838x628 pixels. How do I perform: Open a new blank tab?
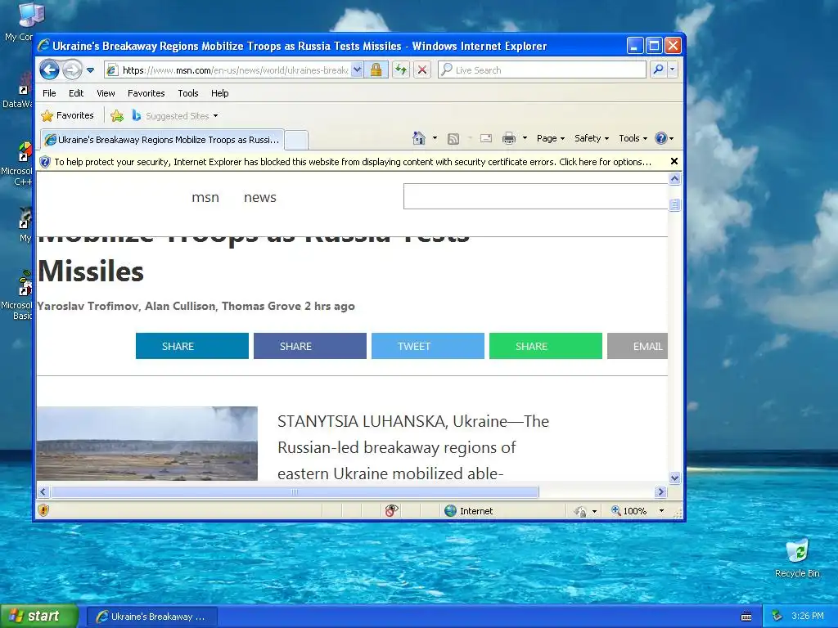[296, 141]
